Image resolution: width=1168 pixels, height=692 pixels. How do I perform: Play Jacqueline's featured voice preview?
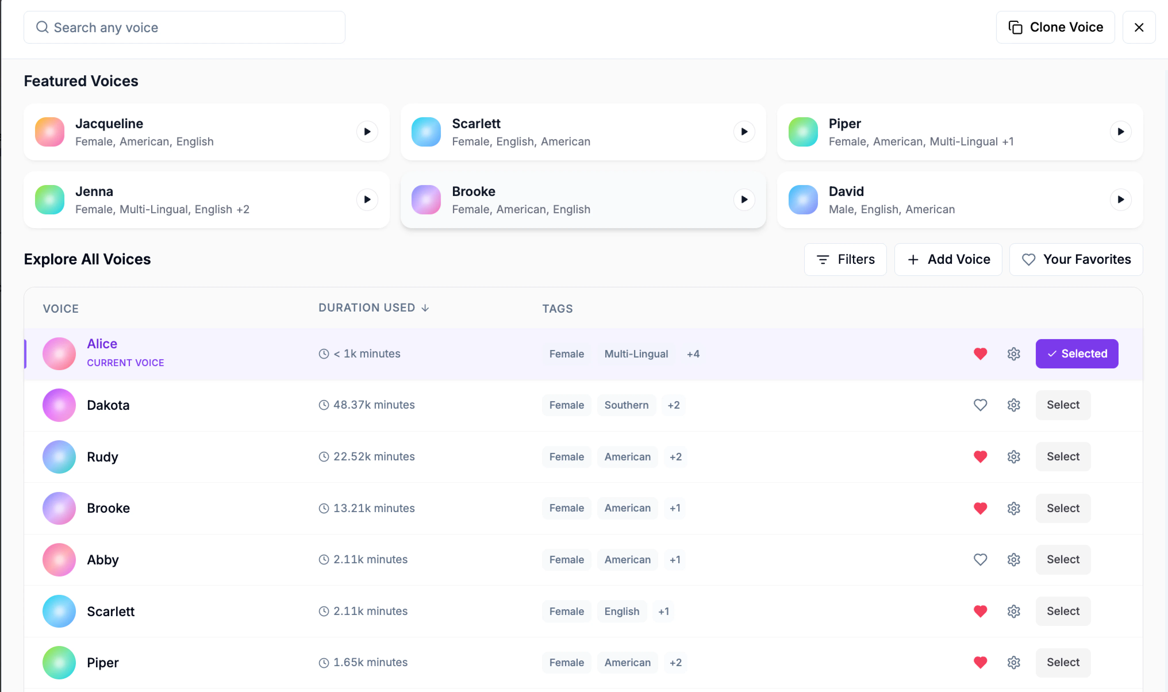[367, 132]
